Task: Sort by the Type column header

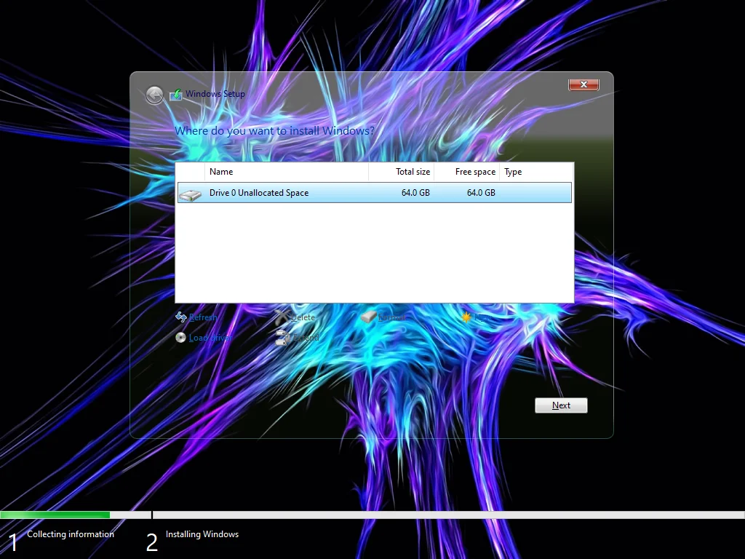Action: [536, 172]
